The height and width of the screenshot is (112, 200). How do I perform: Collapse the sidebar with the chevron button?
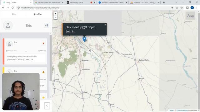point(47,106)
